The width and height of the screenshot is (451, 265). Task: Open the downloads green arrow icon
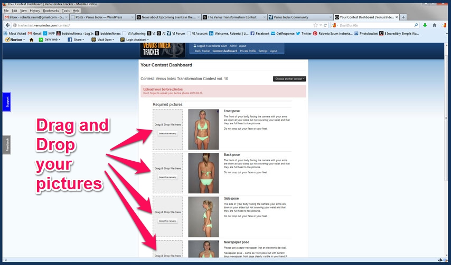pyautogui.click(x=425, y=25)
